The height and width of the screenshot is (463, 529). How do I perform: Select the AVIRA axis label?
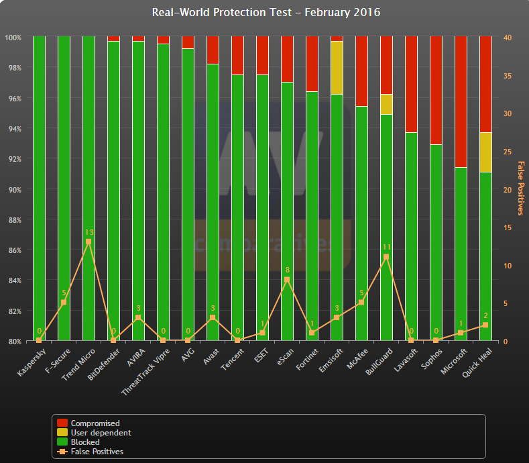click(x=136, y=357)
